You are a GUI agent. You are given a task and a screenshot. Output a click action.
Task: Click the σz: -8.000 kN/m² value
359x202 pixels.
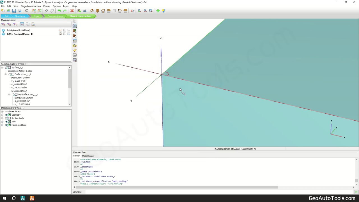point(19,88)
